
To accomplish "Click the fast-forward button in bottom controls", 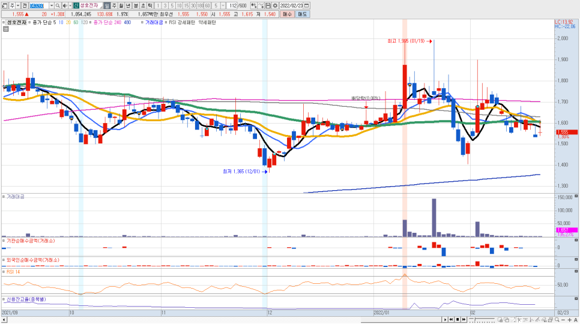I will (x=464, y=320).
